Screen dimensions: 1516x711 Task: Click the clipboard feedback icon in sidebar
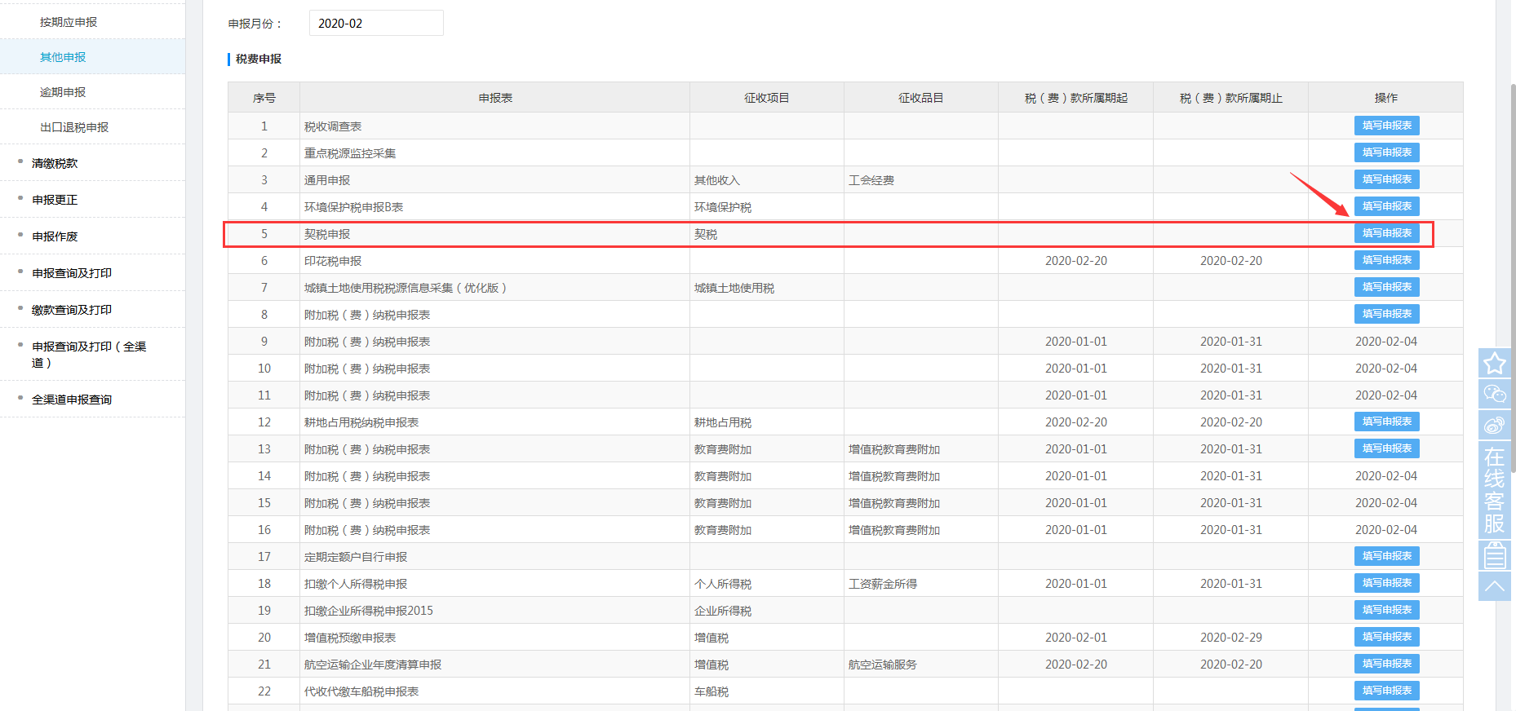[x=1494, y=556]
